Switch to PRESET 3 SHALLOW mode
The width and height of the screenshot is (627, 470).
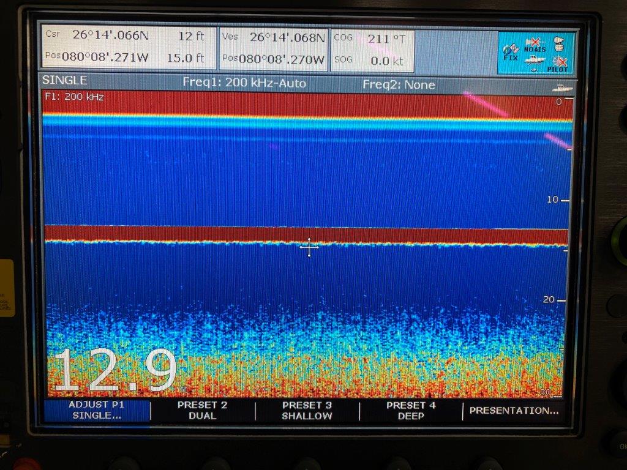[x=307, y=410]
